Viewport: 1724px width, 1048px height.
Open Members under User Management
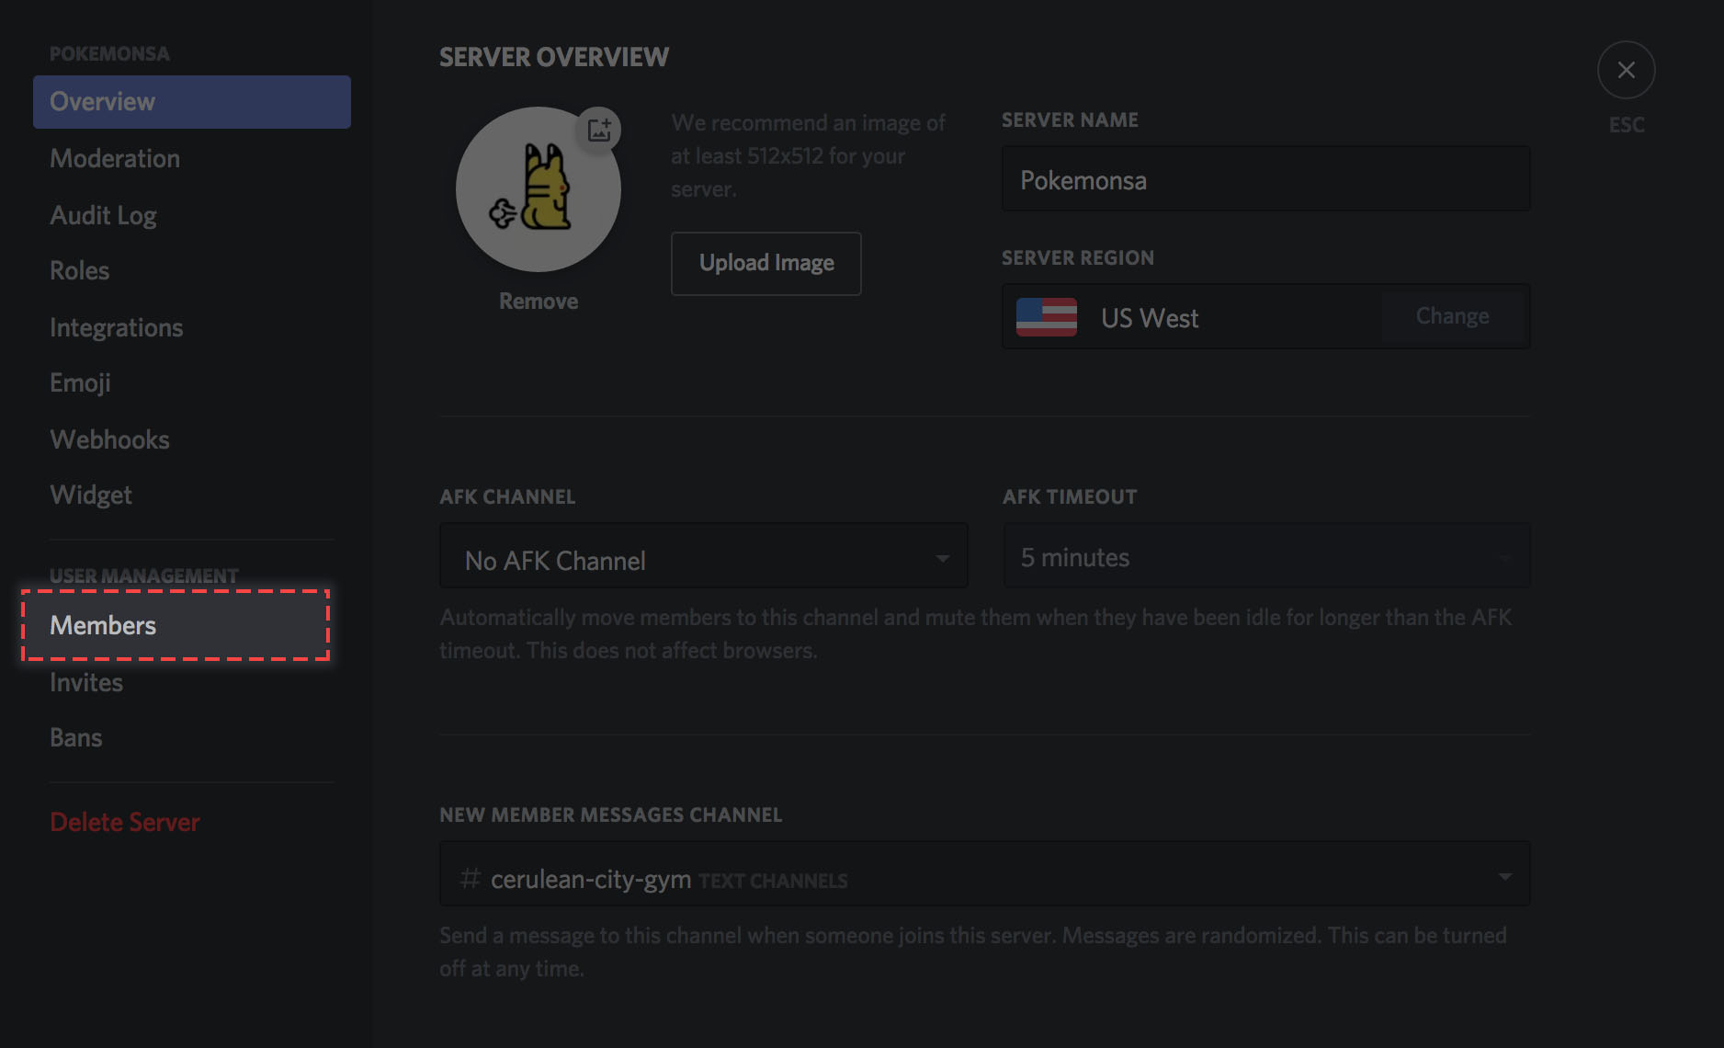[x=102, y=625]
